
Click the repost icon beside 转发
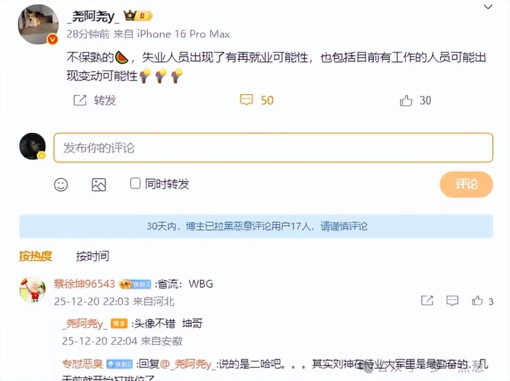click(x=80, y=100)
